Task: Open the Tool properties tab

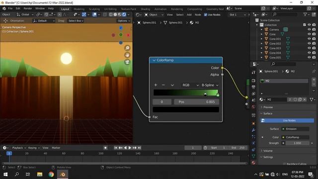Action: tap(253, 73)
